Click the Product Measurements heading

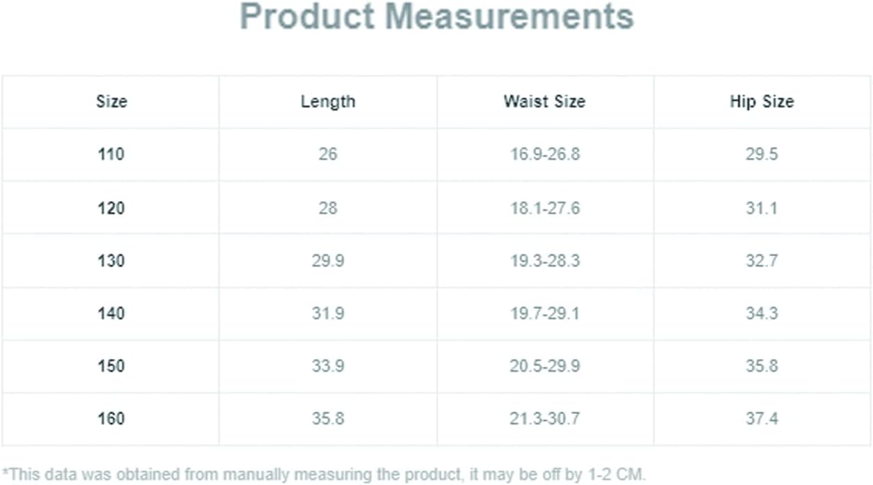click(x=436, y=17)
